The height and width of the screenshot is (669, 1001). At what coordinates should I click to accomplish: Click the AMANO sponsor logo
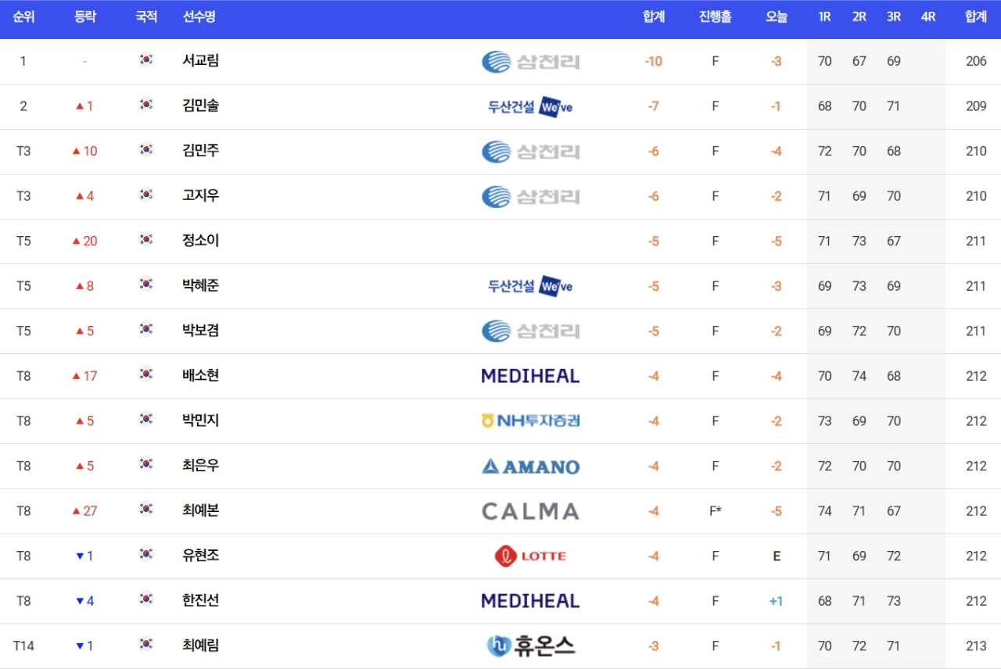point(530,467)
